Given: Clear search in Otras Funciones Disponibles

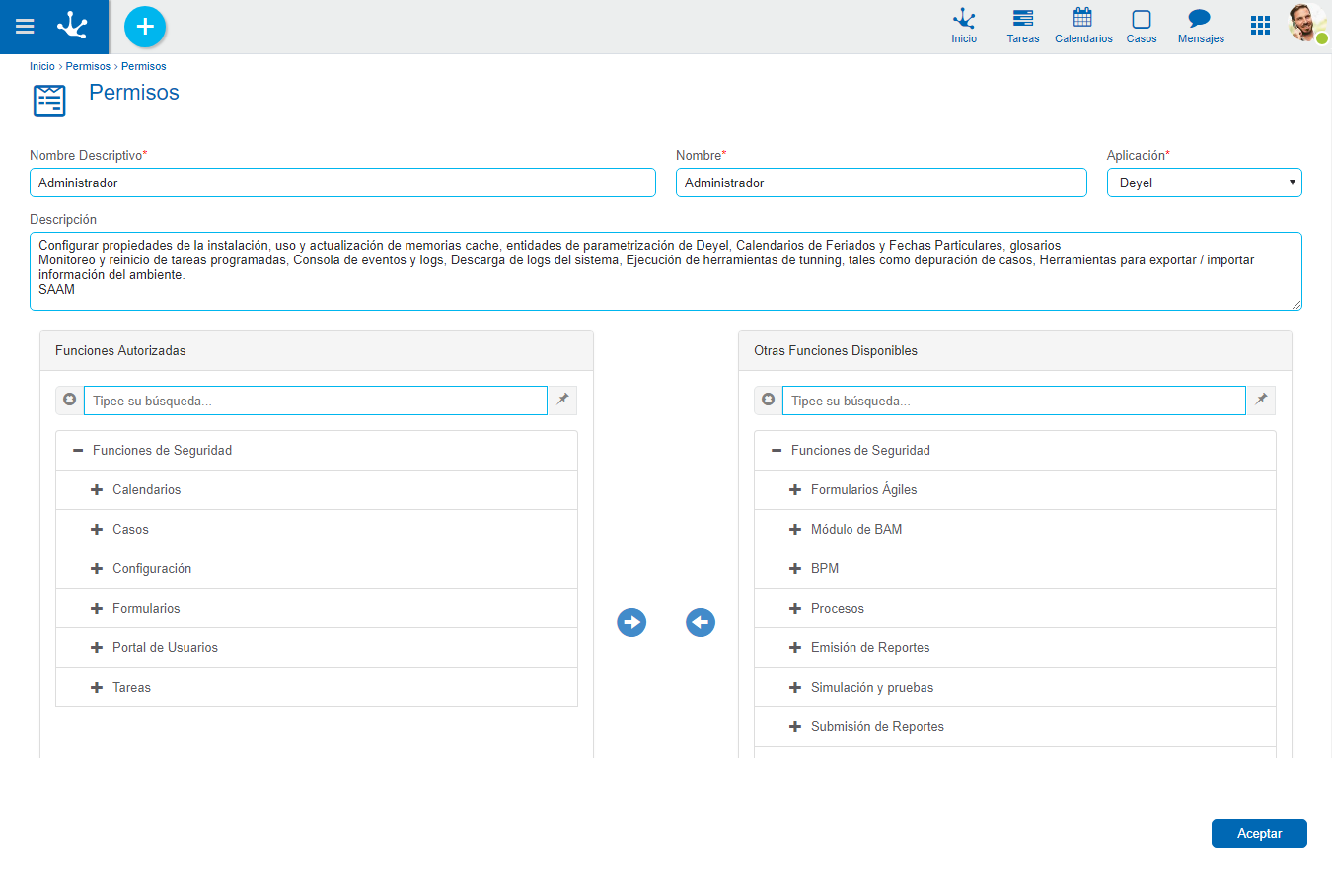Looking at the screenshot, I should 768,401.
